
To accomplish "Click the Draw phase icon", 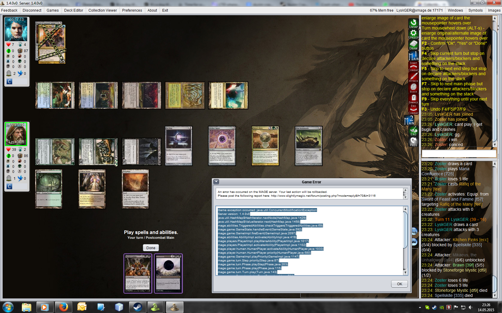I will 414,45.
